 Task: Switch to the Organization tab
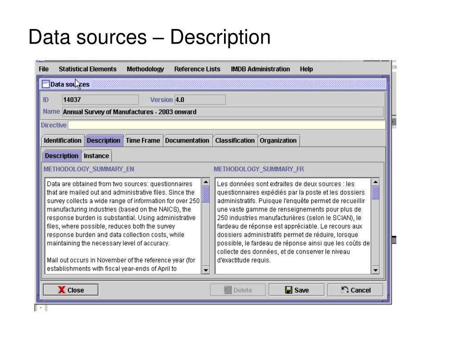coord(278,140)
